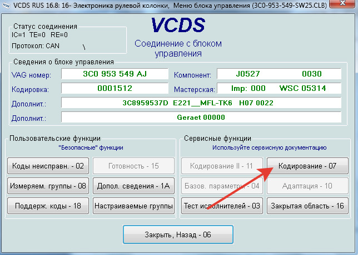Viewport: 358px width, 255px height.
Task: Click the VAG номер label
Action: pyautogui.click(x=31, y=75)
